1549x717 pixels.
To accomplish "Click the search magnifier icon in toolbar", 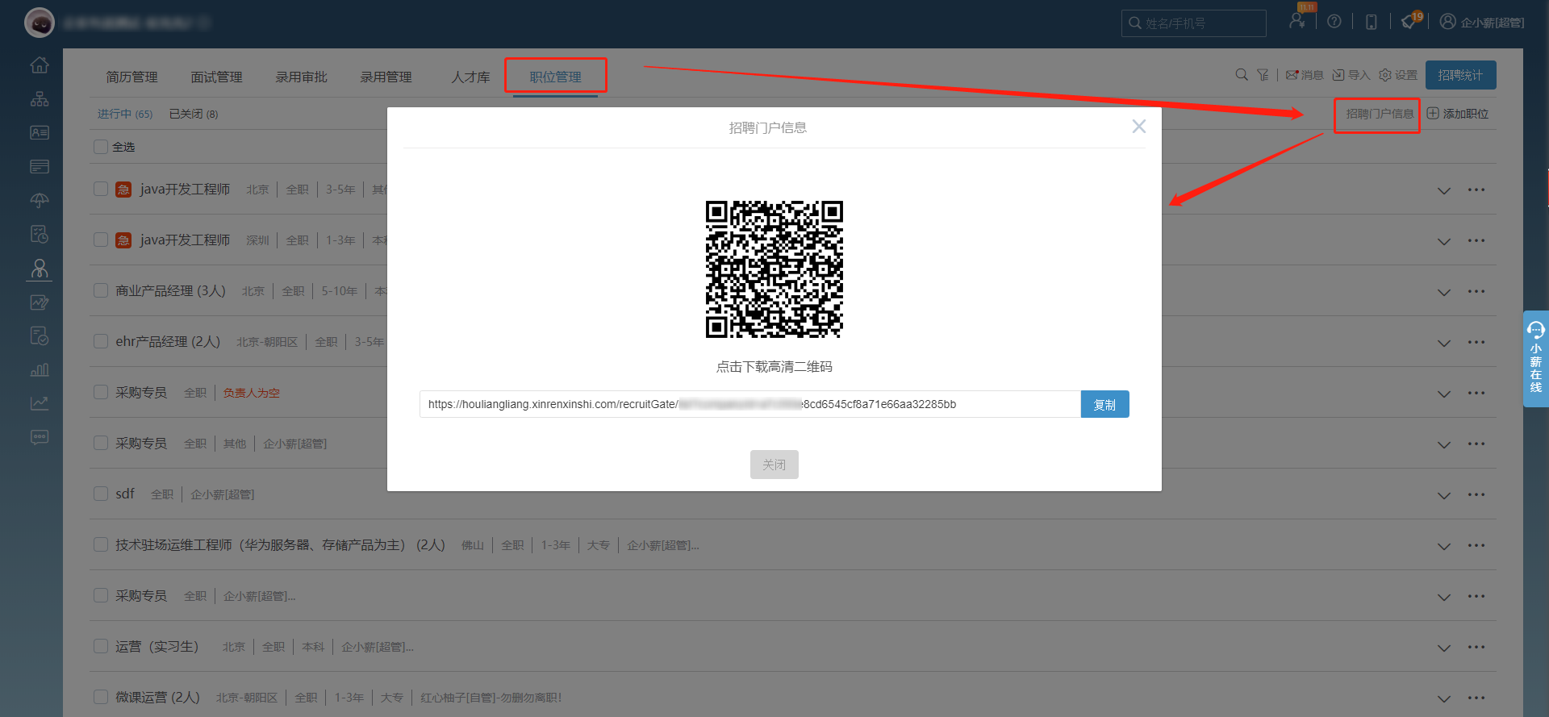I will [1242, 75].
